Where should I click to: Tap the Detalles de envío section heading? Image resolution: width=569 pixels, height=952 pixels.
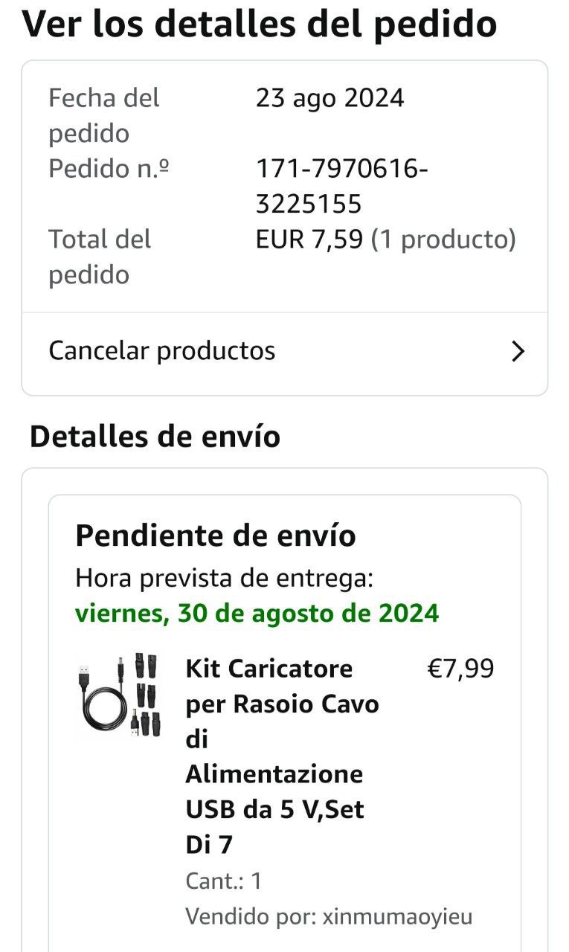(x=155, y=437)
